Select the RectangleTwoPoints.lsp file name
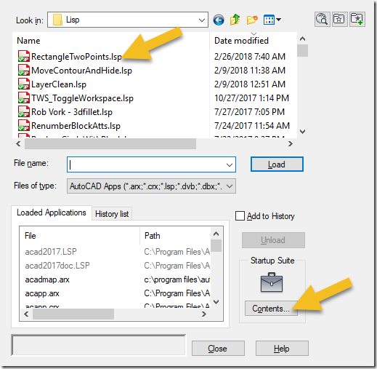This screenshot has width=377, height=369. (x=76, y=57)
